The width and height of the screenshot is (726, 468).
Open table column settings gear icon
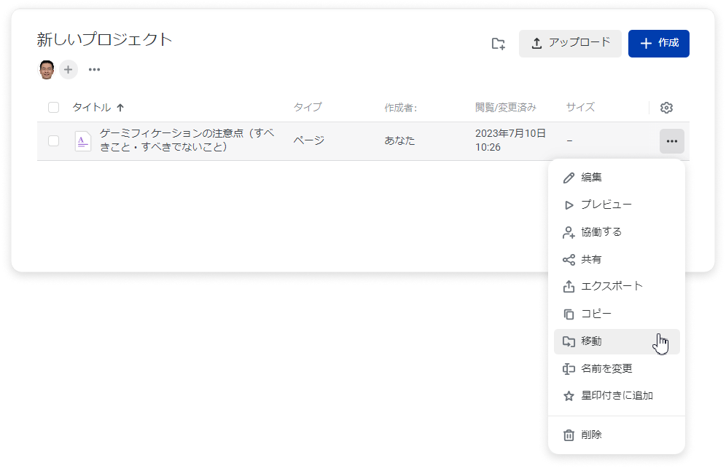[x=666, y=108]
